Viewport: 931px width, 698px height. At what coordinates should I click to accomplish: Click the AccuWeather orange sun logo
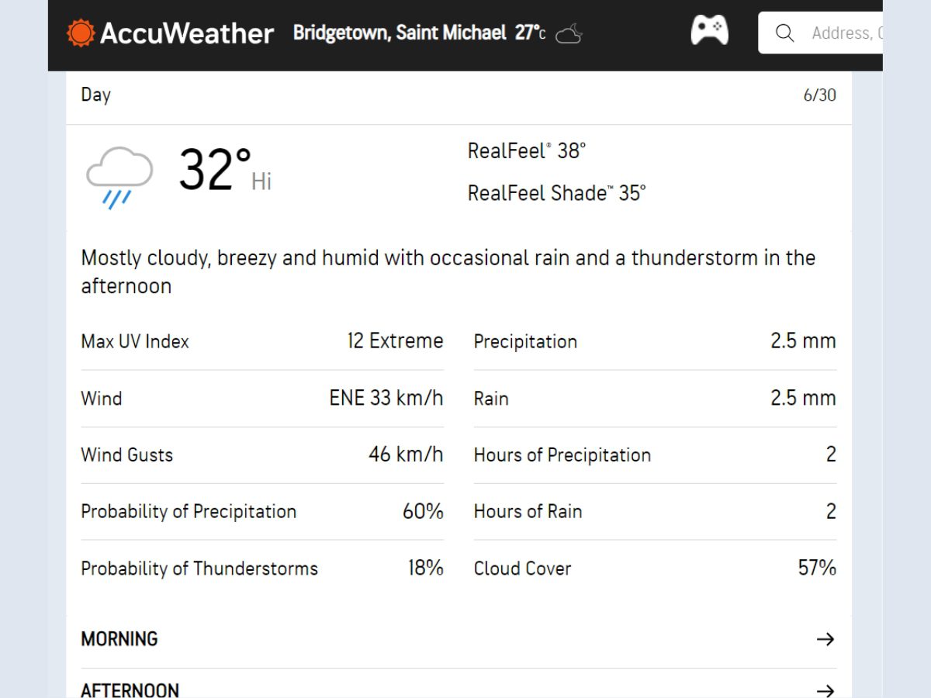click(81, 33)
